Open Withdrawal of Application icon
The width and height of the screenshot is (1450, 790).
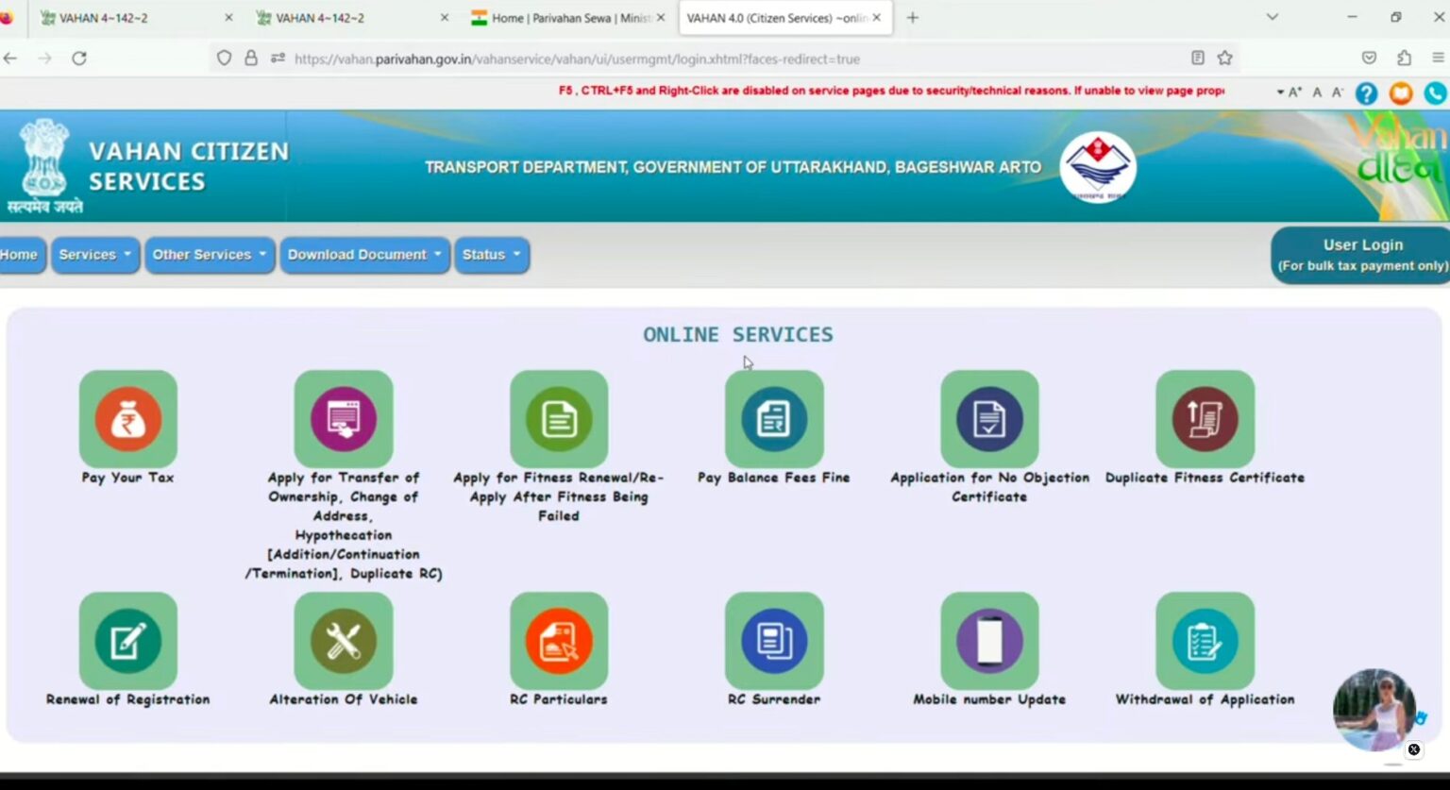coord(1205,641)
